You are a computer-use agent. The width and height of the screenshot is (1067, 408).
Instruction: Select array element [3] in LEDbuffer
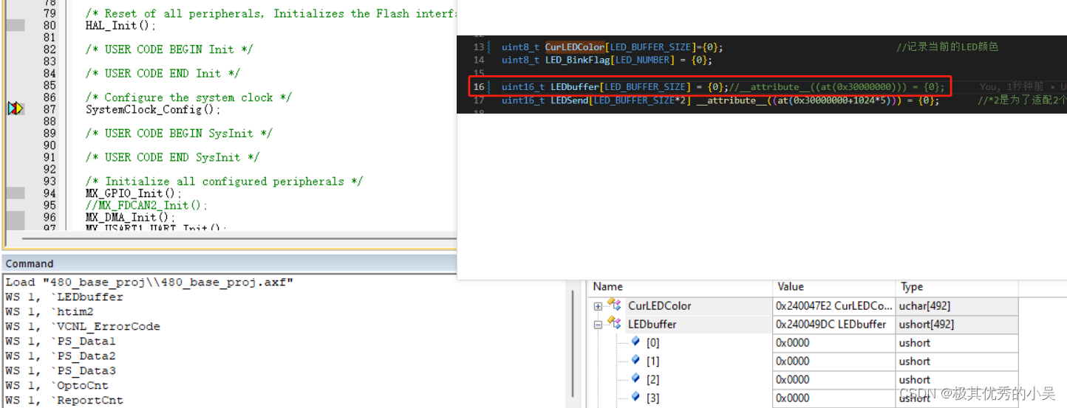(x=652, y=398)
